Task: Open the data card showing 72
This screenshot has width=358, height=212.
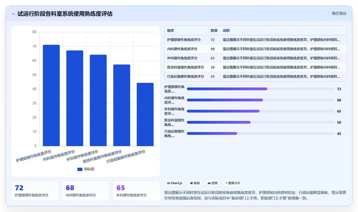Action: click(x=35, y=191)
